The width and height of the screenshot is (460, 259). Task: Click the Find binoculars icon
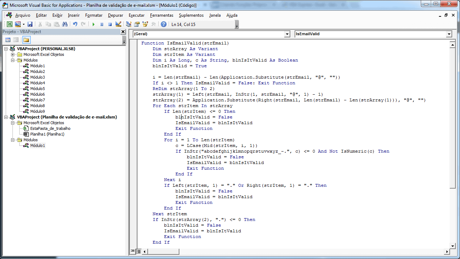coord(65,24)
